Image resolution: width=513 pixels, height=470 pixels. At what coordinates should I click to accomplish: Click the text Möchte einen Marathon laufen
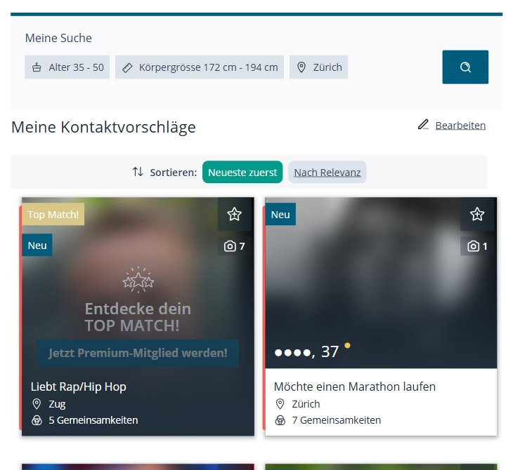355,387
